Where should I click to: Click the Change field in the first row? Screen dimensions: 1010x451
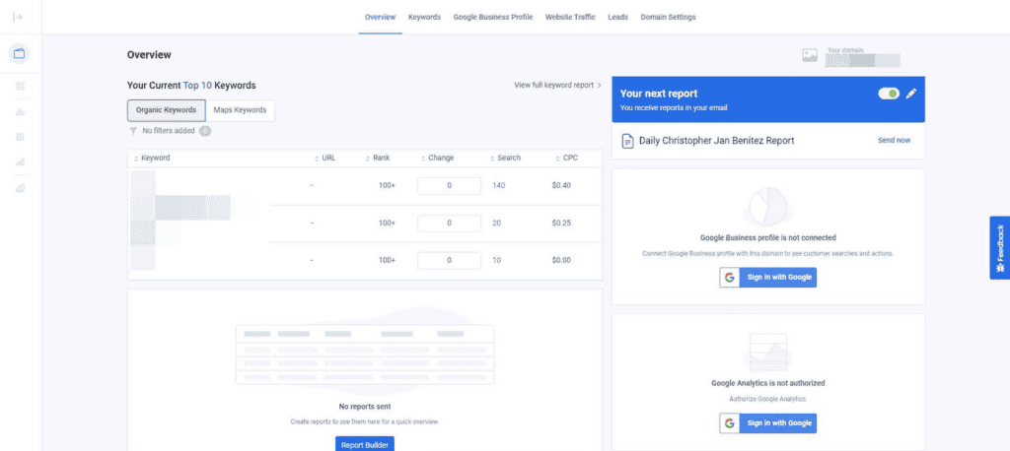(x=449, y=186)
